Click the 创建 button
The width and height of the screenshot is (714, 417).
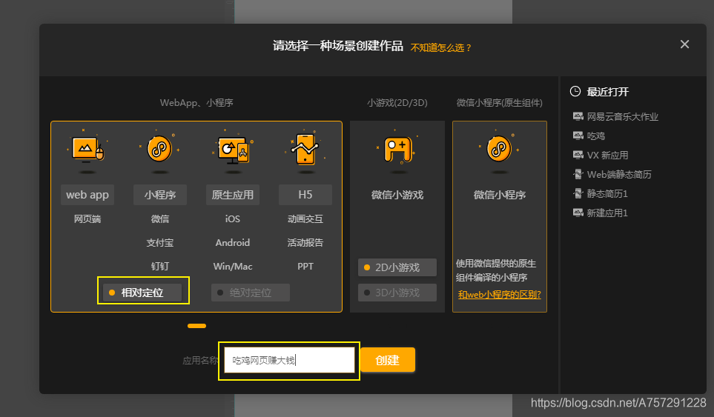point(388,360)
